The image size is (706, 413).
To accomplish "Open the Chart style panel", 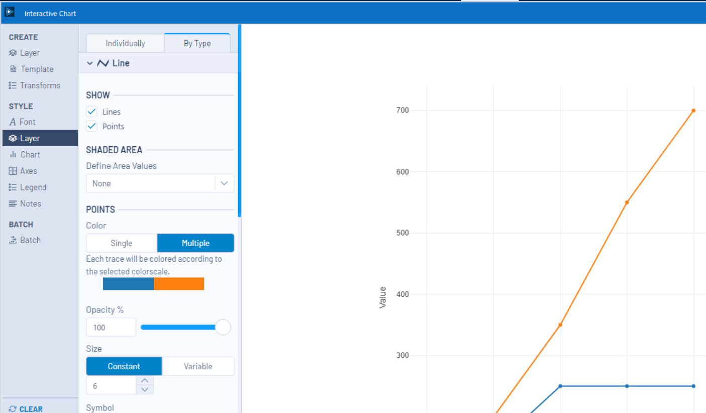I will point(29,154).
